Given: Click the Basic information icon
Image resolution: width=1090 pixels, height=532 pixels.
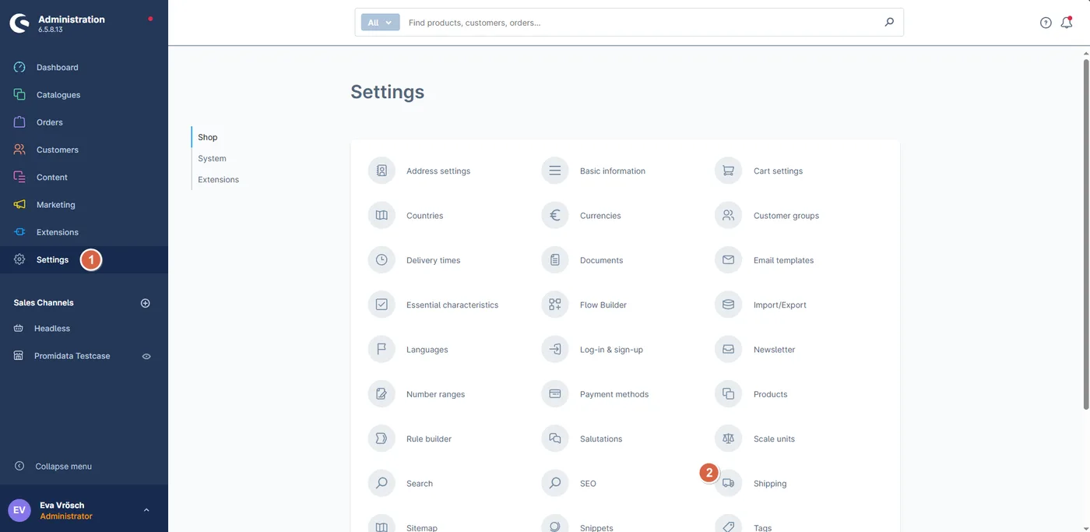Looking at the screenshot, I should [555, 171].
